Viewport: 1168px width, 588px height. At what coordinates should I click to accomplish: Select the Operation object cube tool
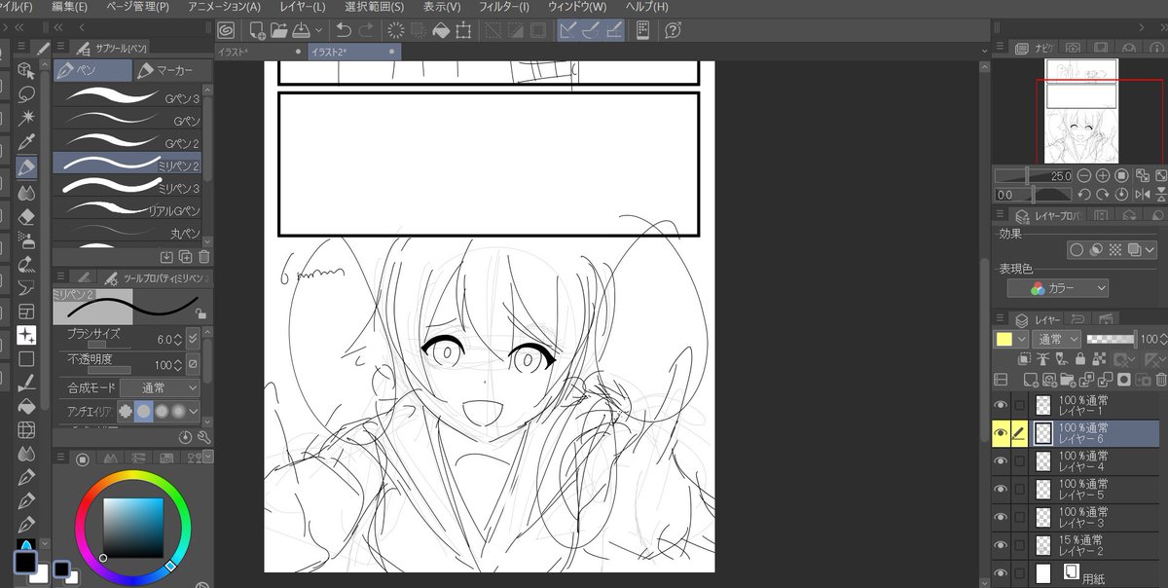coord(26,70)
